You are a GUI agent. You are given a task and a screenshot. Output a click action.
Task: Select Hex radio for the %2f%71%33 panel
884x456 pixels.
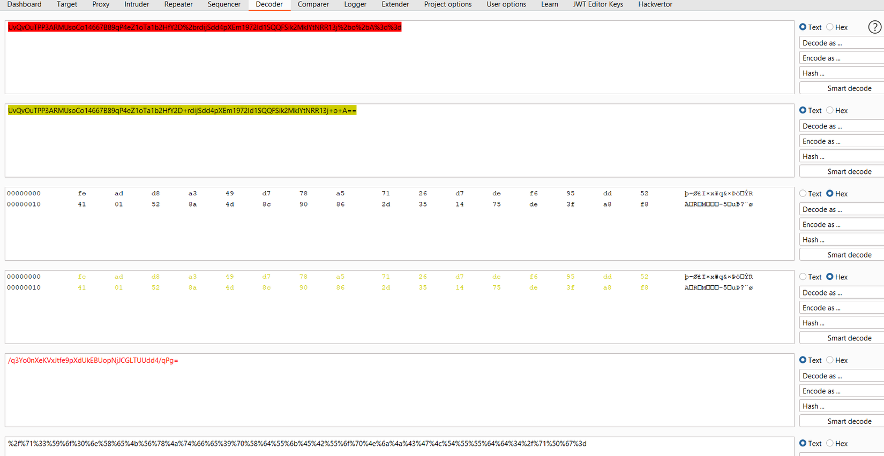[830, 443]
